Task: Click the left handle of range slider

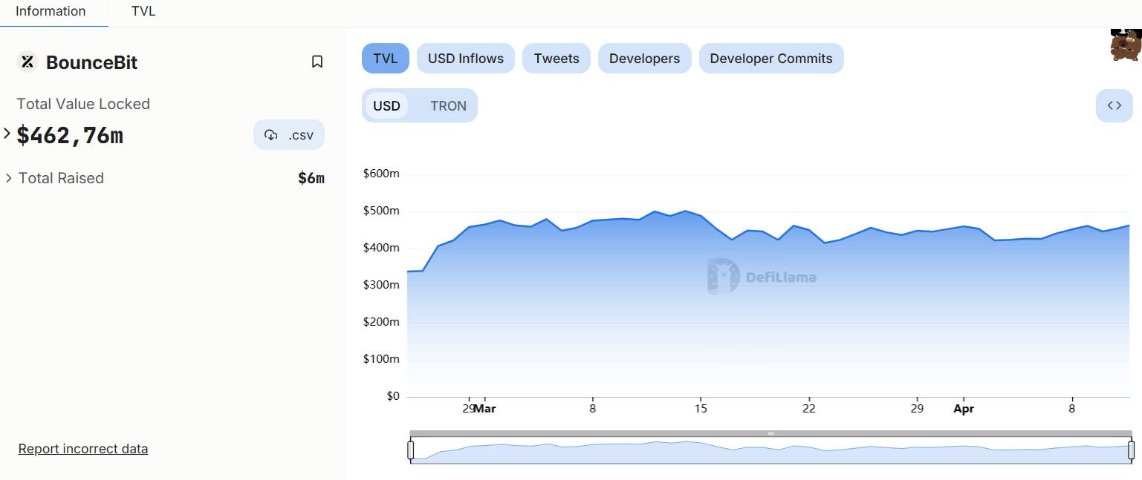Action: click(410, 450)
